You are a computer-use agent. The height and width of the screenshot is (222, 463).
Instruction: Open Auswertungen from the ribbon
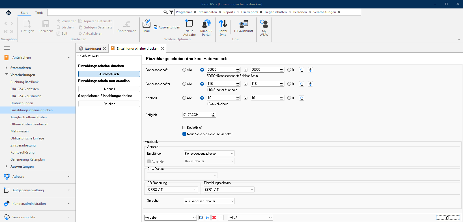[167, 27]
